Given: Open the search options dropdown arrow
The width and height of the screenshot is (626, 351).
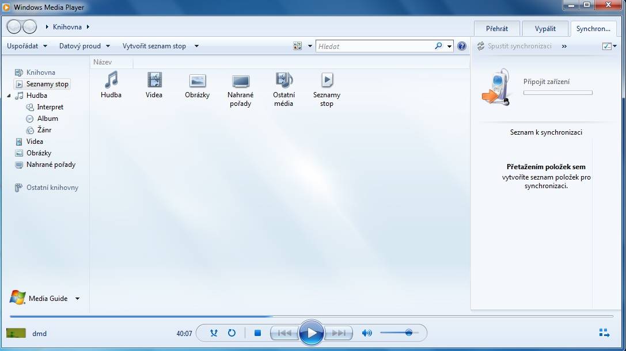Looking at the screenshot, I should pyautogui.click(x=450, y=46).
